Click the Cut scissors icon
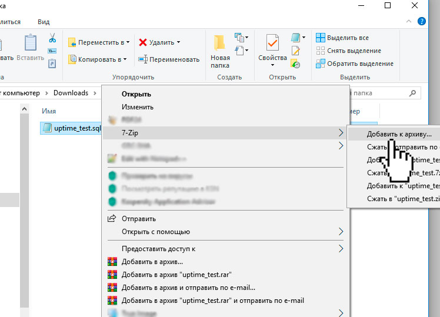440x317 pixels. tap(52, 38)
